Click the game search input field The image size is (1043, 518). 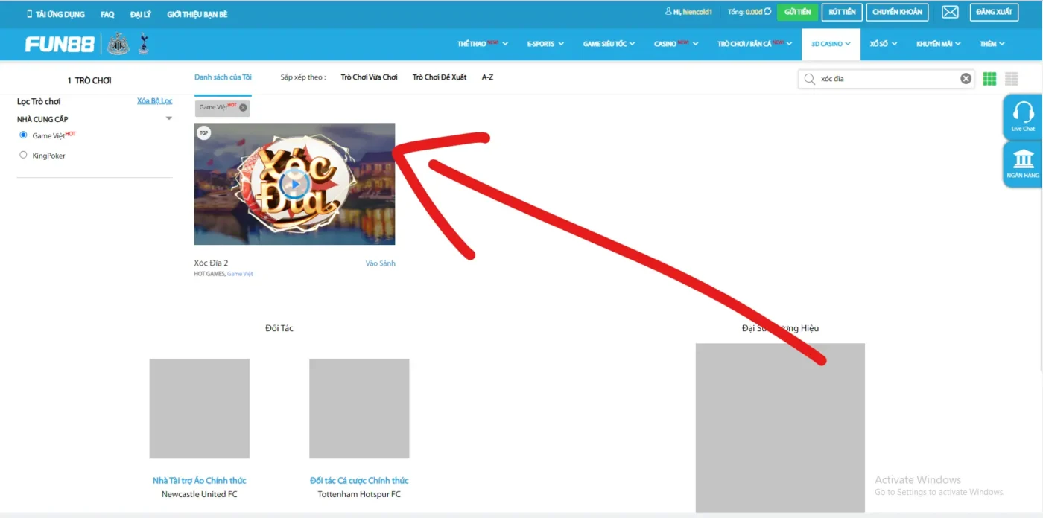pos(887,78)
